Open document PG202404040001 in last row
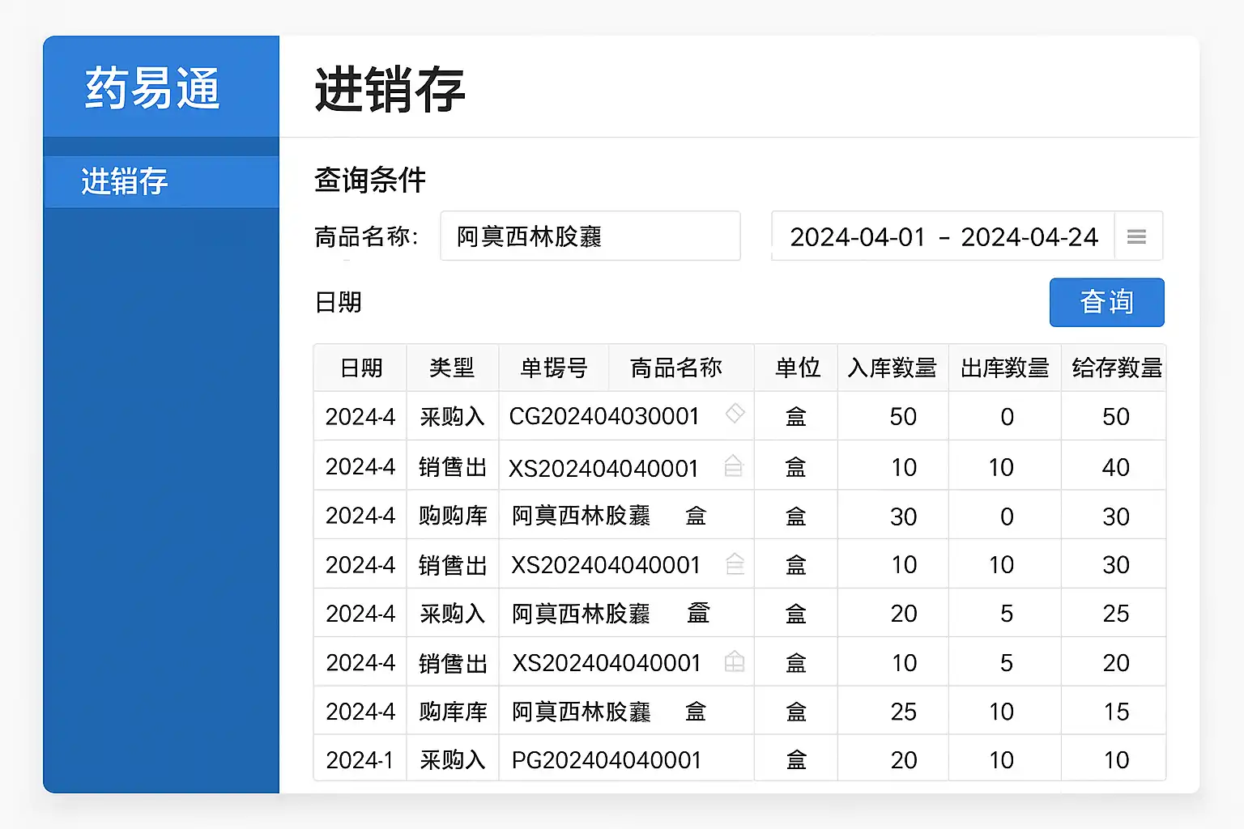1244x829 pixels. (607, 759)
